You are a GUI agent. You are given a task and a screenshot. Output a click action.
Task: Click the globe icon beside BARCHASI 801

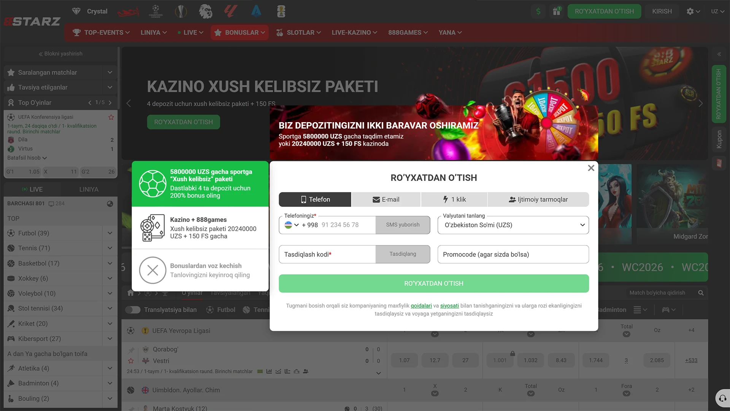[110, 204]
